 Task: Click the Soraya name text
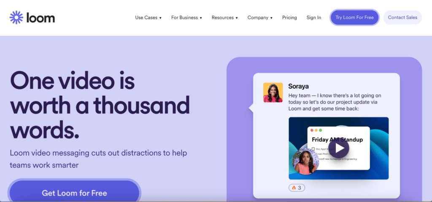click(x=298, y=86)
